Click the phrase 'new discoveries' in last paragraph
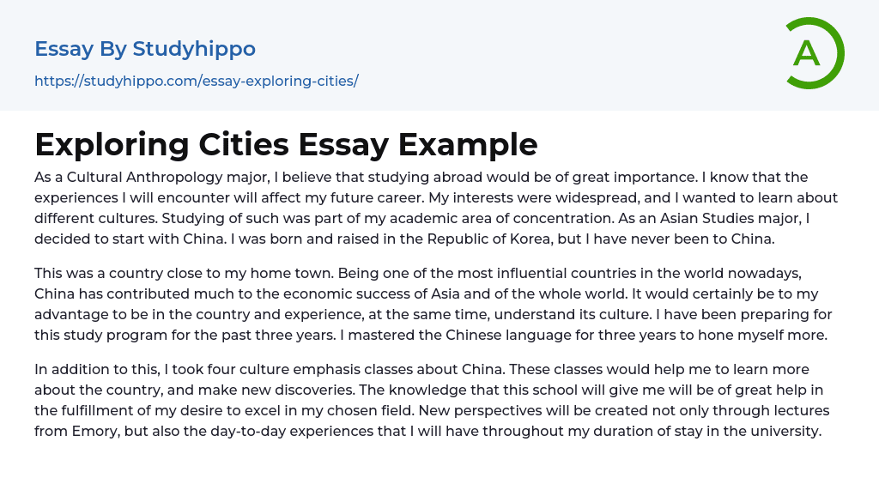The height and width of the screenshot is (490, 879). coord(288,390)
